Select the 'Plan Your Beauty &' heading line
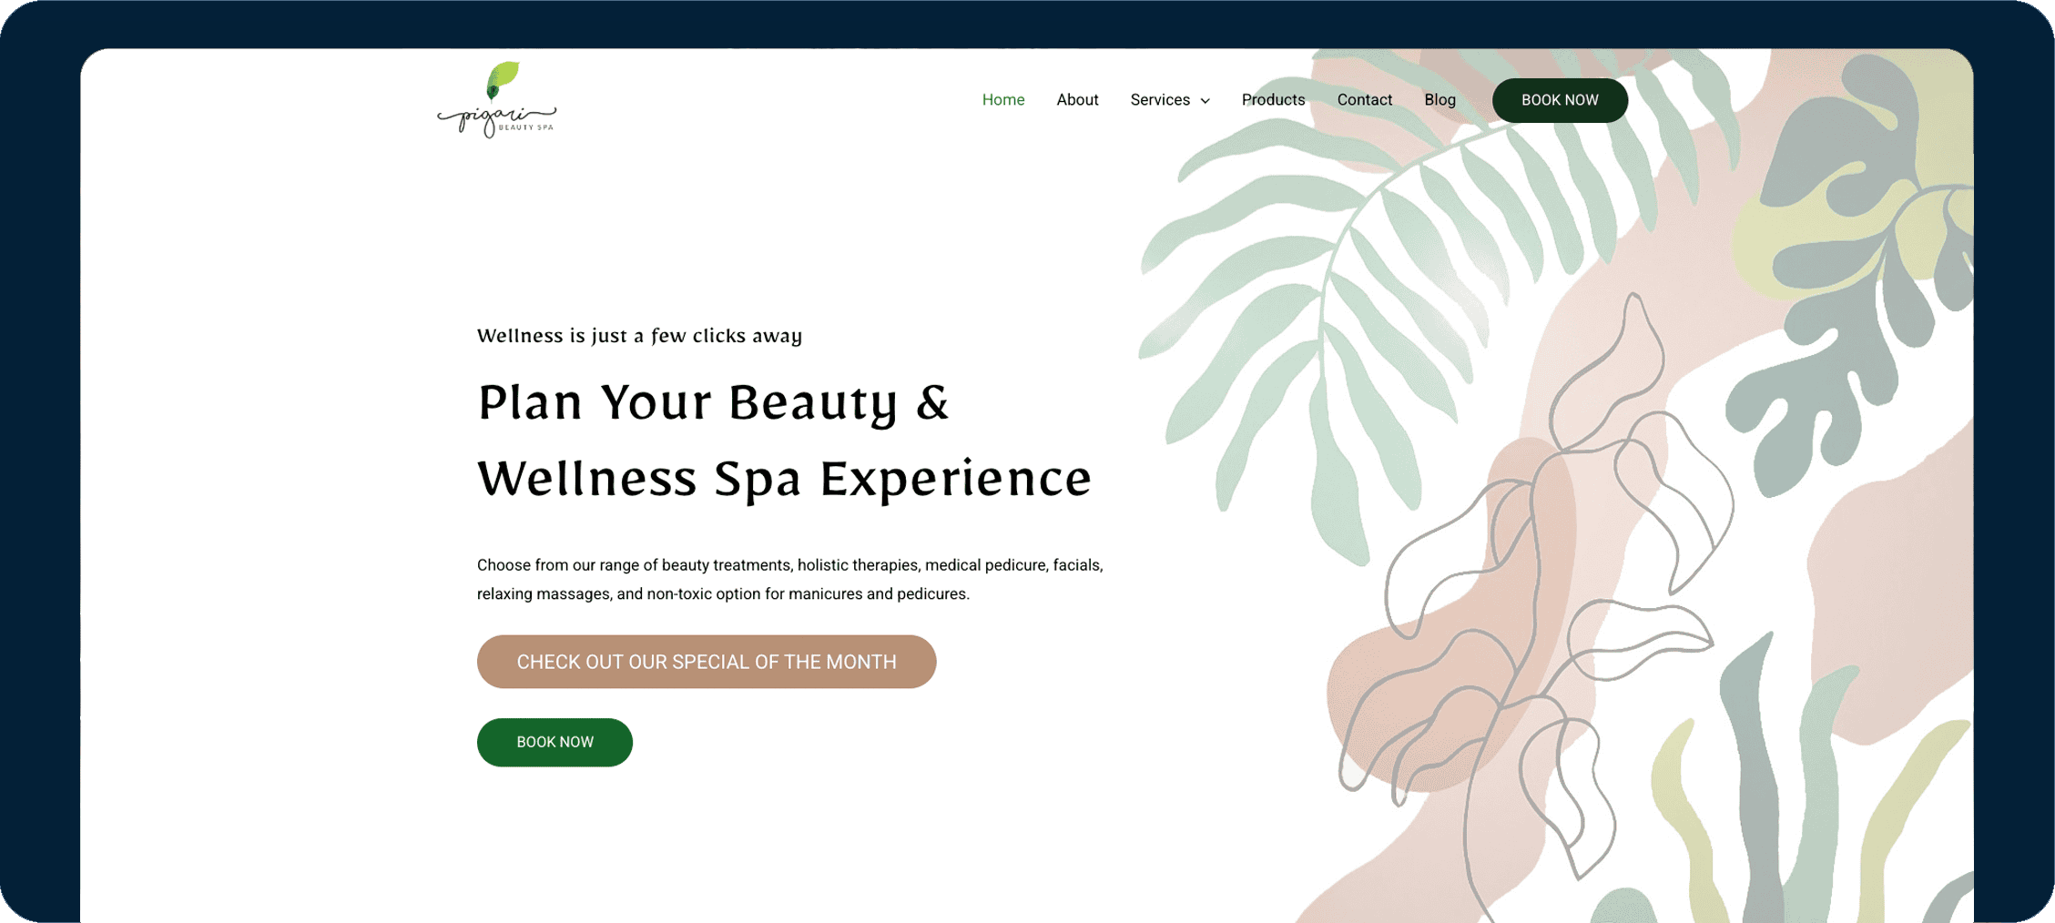The image size is (2055, 923). coord(713,402)
